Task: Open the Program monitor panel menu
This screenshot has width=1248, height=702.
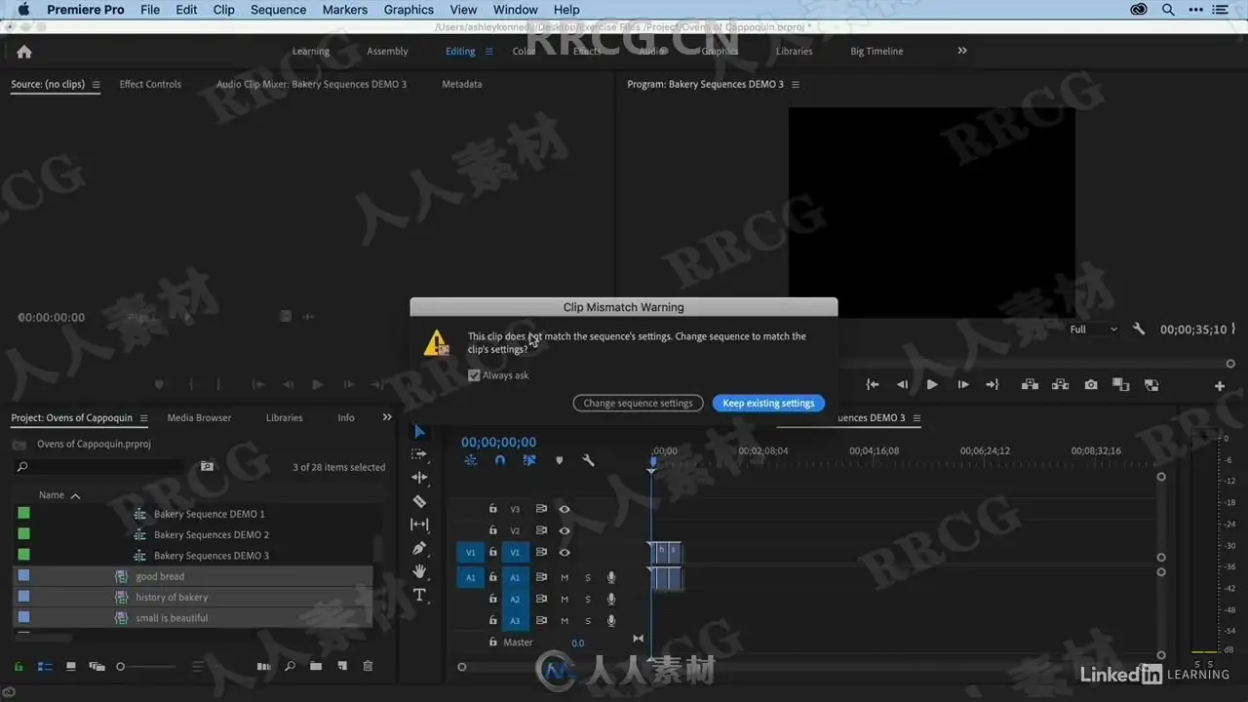Action: pos(796,85)
